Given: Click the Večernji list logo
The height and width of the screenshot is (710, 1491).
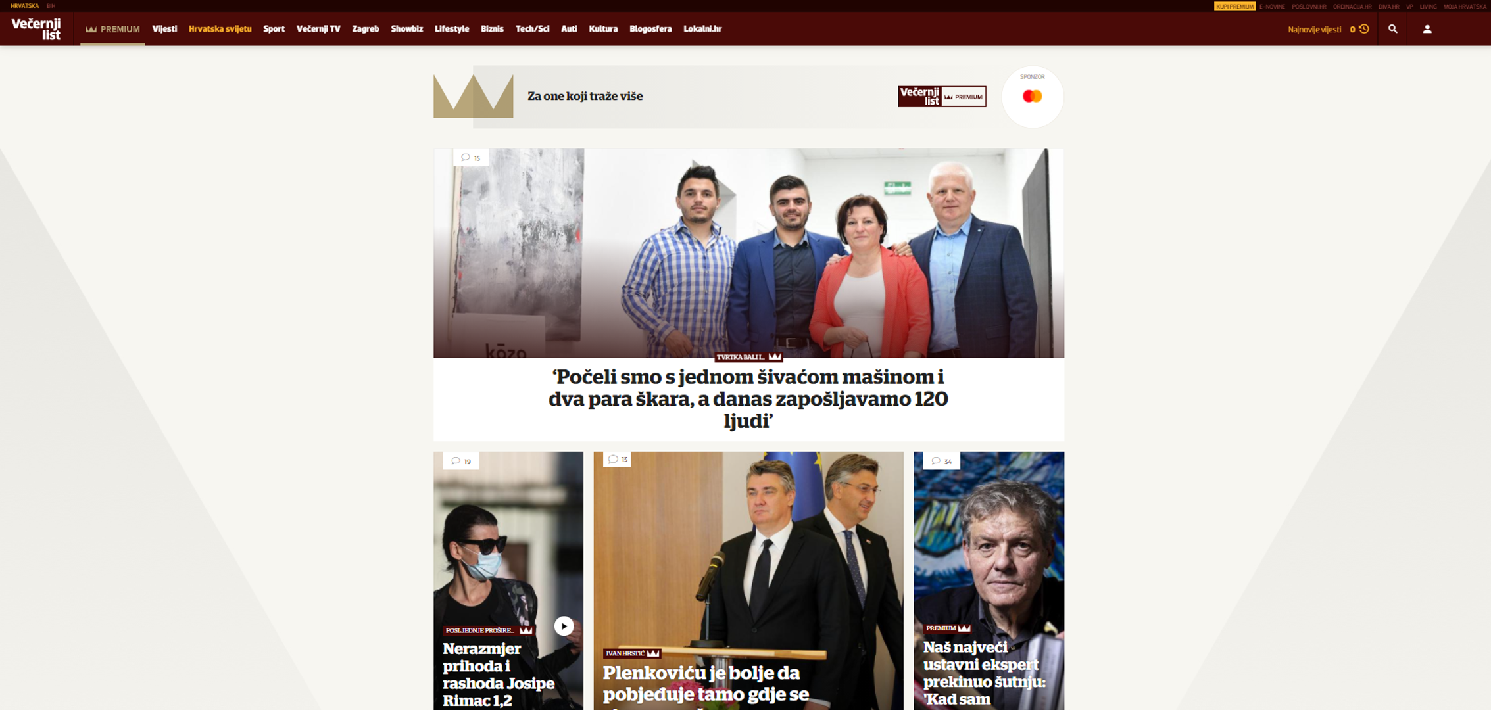Looking at the screenshot, I should (36, 28).
